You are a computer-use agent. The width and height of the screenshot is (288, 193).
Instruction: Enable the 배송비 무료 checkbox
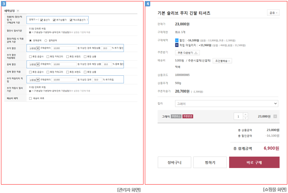point(30,98)
